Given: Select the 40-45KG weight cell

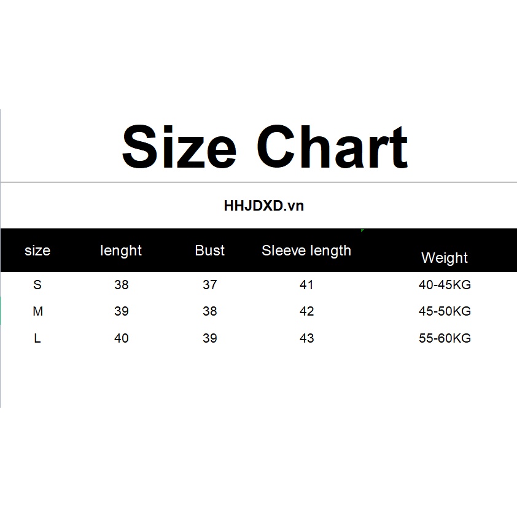Looking at the screenshot, I should coord(445,285).
